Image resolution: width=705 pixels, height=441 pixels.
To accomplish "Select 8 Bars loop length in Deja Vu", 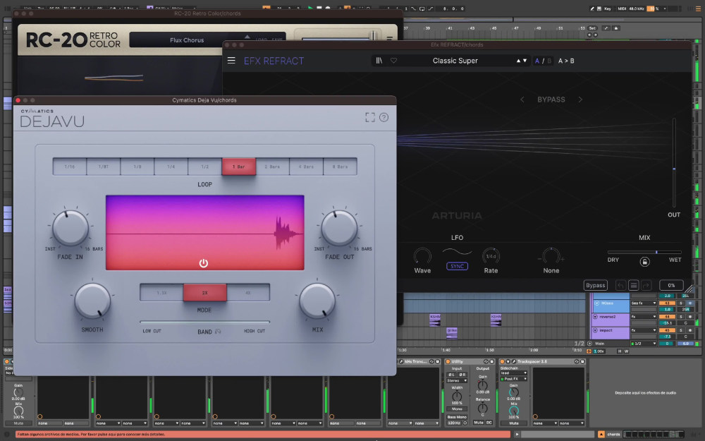I will pos(341,167).
